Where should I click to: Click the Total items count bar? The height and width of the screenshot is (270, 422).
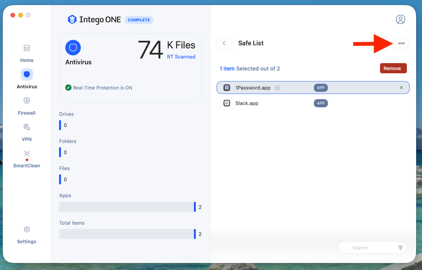(127, 234)
